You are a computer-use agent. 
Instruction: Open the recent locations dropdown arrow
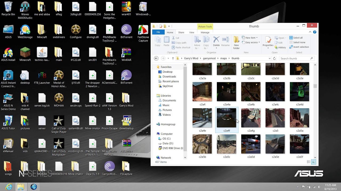168,58
